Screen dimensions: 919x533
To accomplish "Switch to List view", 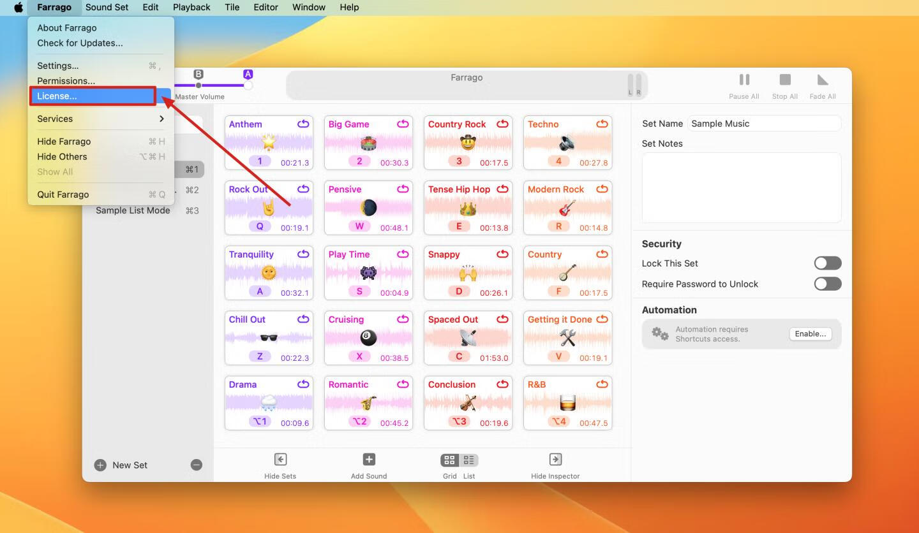I will coord(469,460).
